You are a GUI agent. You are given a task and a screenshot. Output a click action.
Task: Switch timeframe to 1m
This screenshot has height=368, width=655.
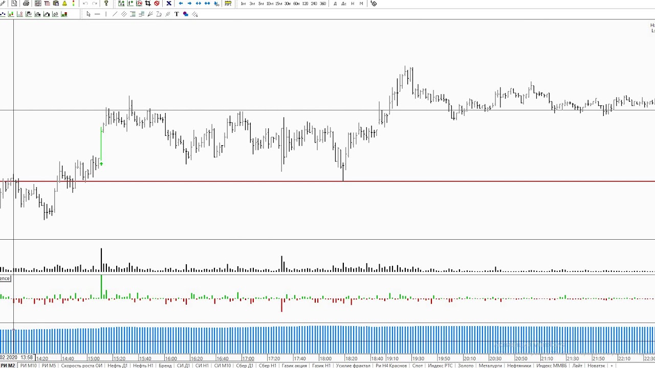click(243, 4)
